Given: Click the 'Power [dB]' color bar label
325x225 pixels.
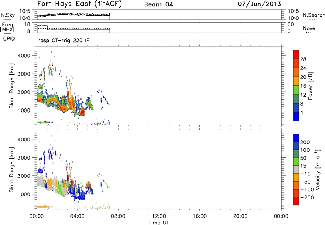Looking at the screenshot, I should pos(310,86).
